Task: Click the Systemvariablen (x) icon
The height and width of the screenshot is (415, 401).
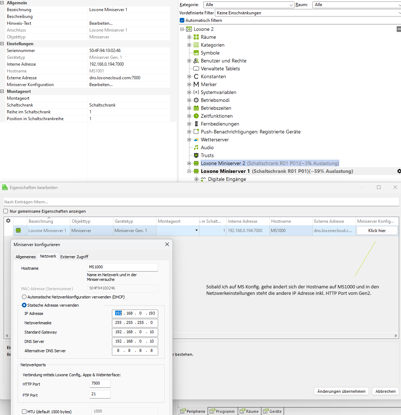Action: point(196,92)
